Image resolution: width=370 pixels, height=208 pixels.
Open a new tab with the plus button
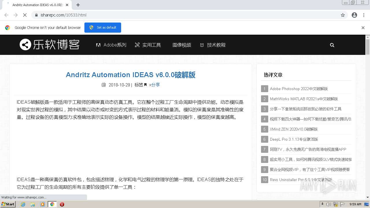[78, 5]
